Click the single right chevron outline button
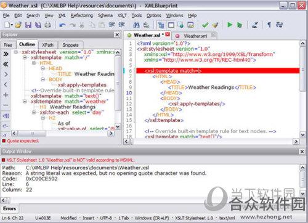This screenshot has width=308, height=223. coord(6,75)
